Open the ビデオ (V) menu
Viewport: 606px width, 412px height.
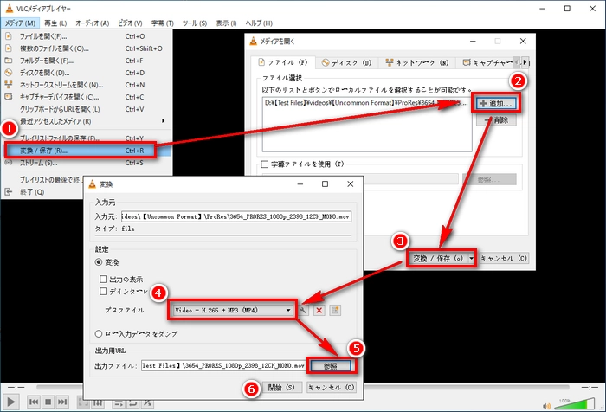pyautogui.click(x=130, y=23)
